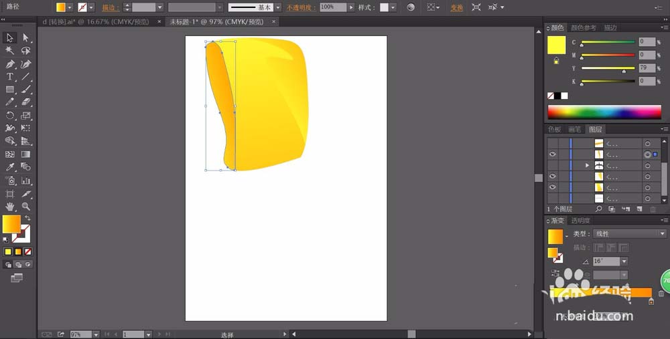Click the 描边 link in control bar

click(111, 7)
